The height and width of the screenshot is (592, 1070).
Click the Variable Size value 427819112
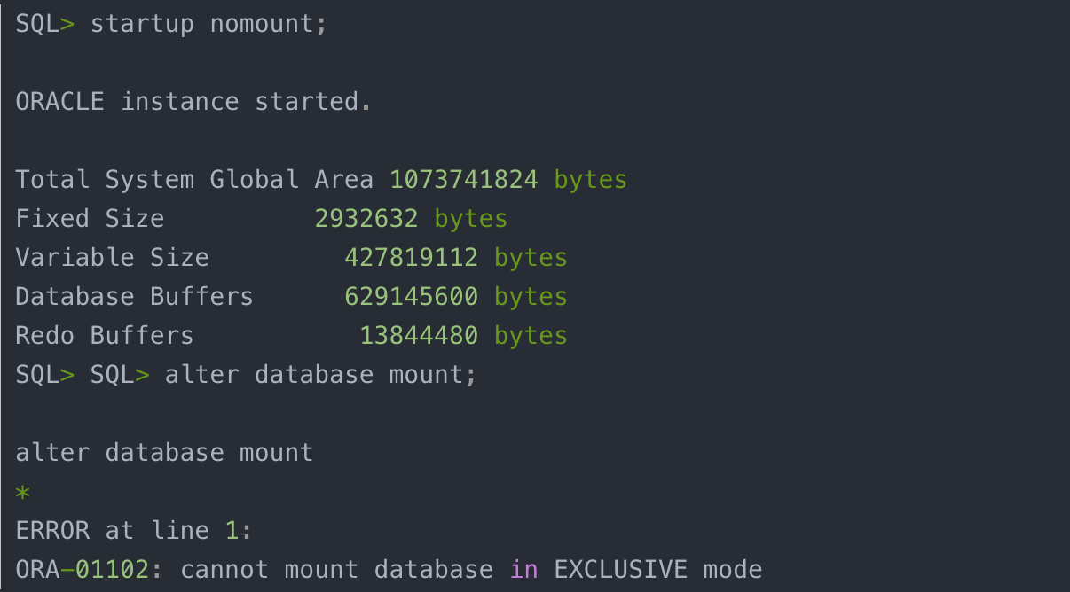click(x=411, y=257)
